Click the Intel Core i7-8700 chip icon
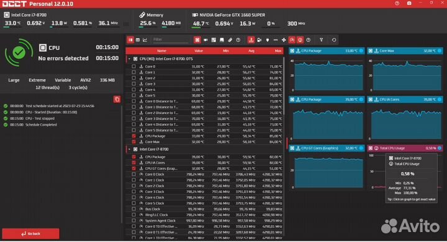447x242 pixels. coord(7,15)
